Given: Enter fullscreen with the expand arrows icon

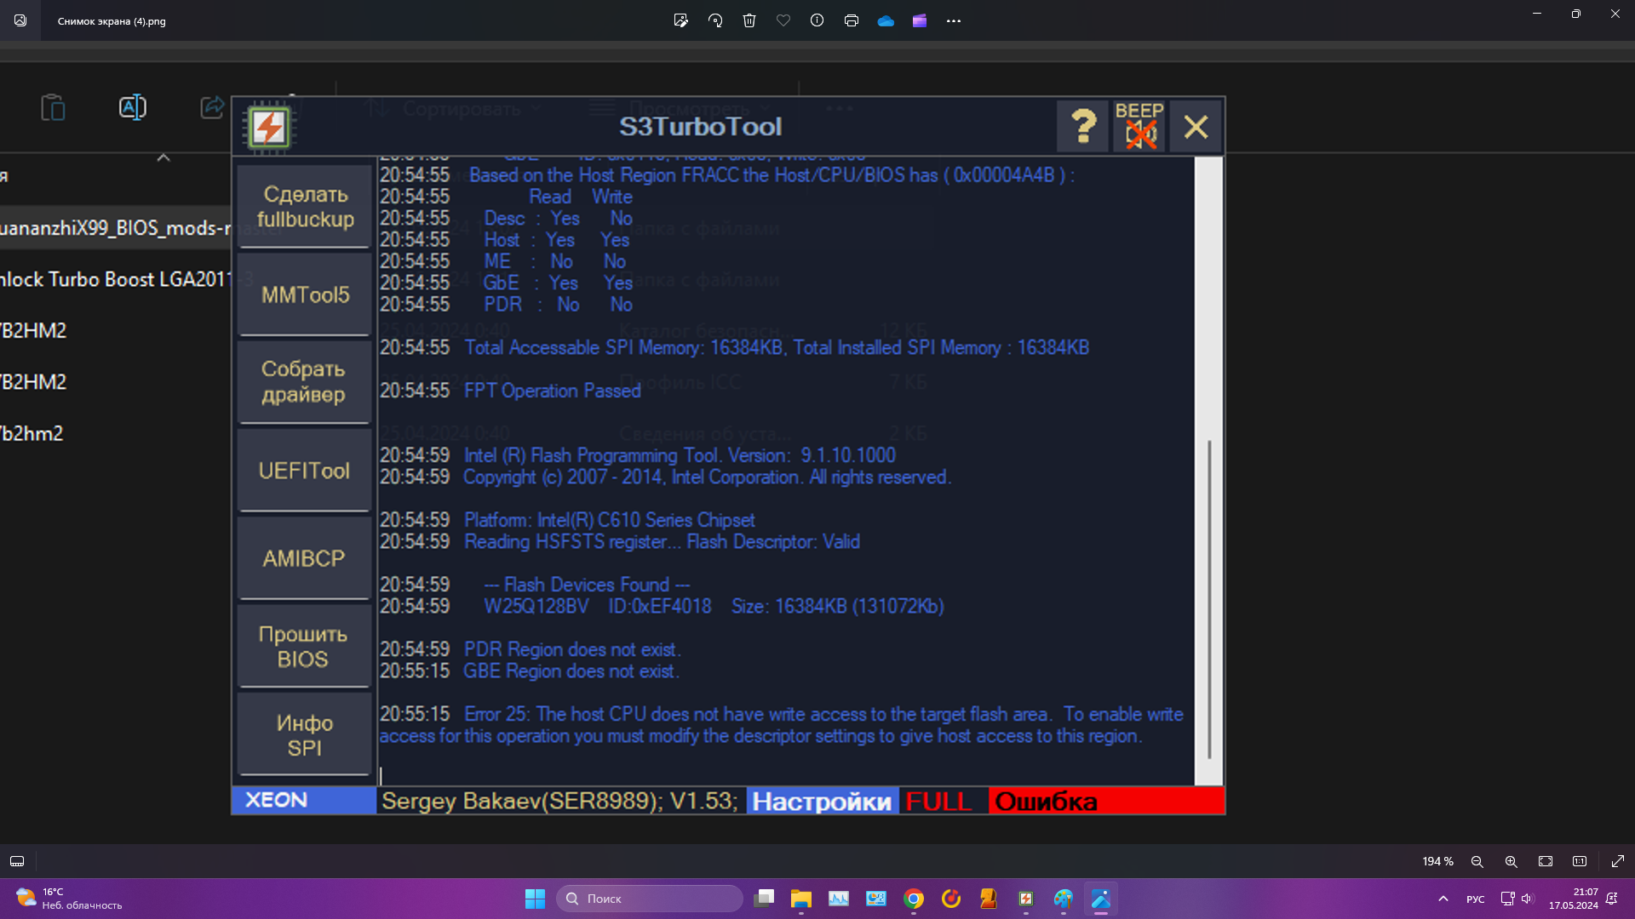Looking at the screenshot, I should click(x=1618, y=861).
